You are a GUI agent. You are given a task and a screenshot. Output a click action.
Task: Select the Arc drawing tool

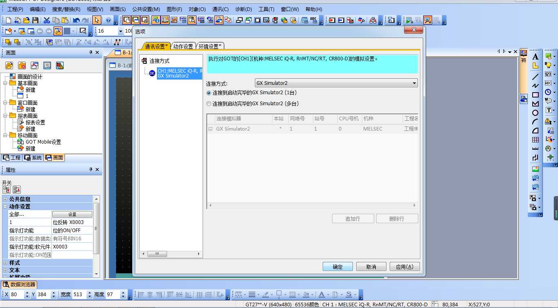pos(536,122)
